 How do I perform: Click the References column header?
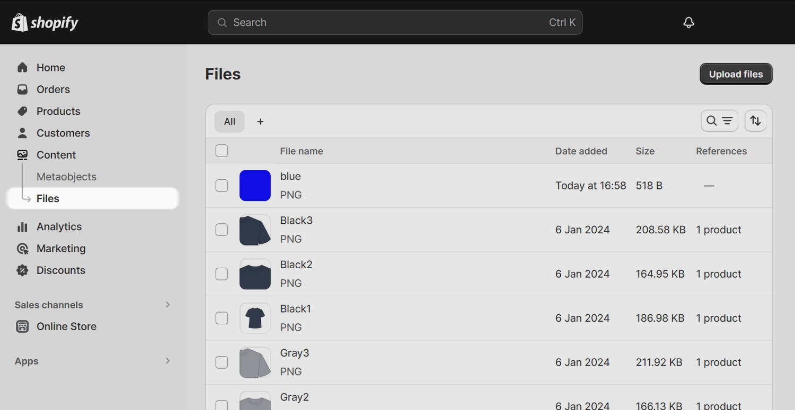(x=721, y=151)
